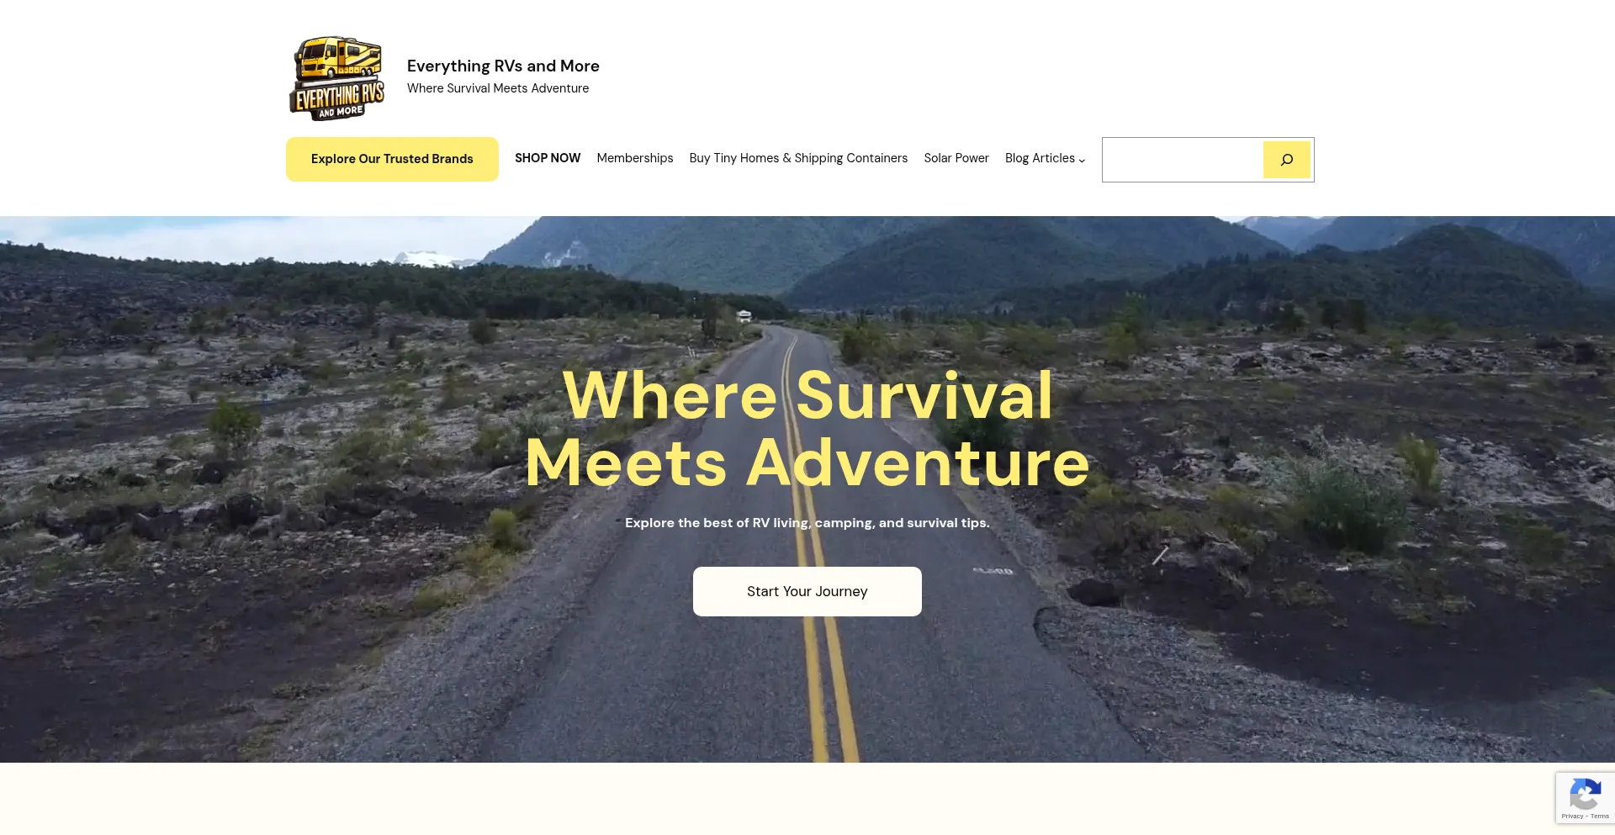Click the reCAPTCHA Terms link

tap(1600, 817)
